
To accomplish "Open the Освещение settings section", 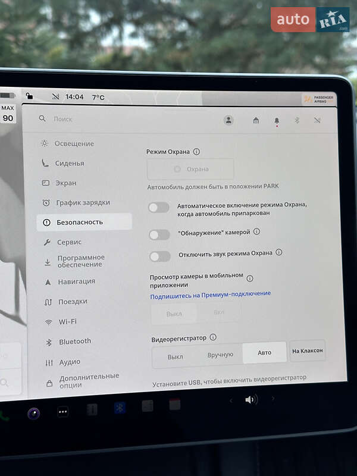I will point(74,143).
